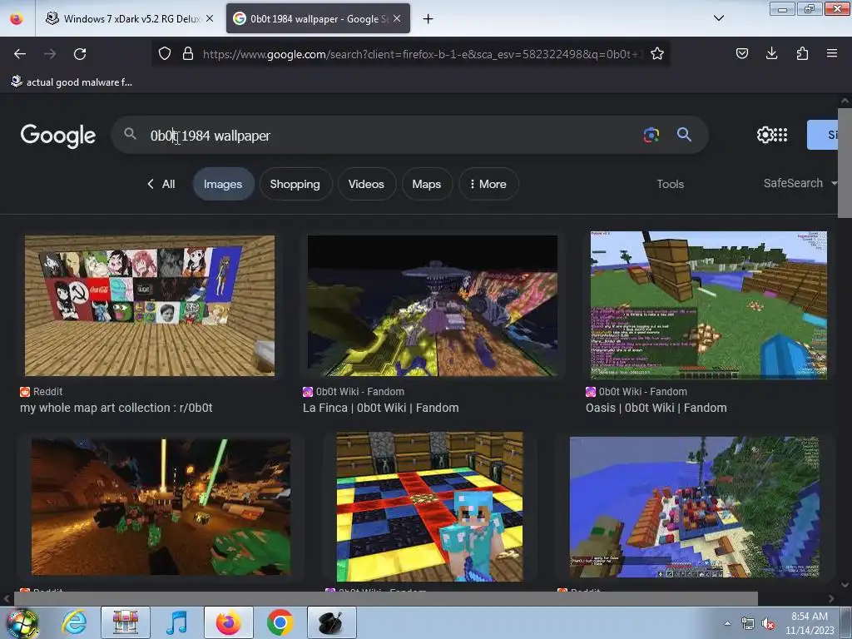Reload the current page
Image resolution: width=852 pixels, height=639 pixels.
pos(80,54)
